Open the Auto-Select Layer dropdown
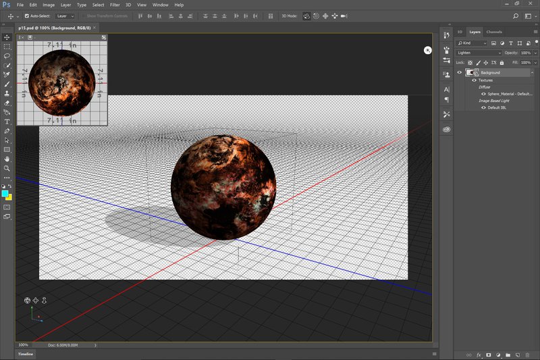This screenshot has width=540, height=360. pyautogui.click(x=65, y=16)
